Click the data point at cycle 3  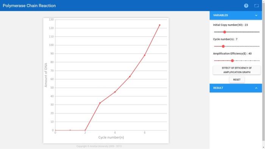coord(100,103)
